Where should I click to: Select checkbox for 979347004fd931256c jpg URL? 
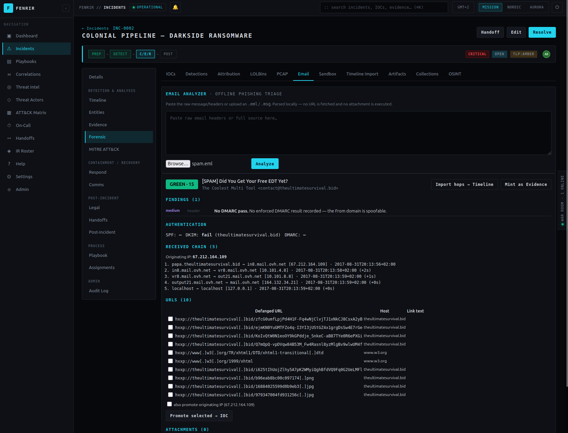(170, 395)
